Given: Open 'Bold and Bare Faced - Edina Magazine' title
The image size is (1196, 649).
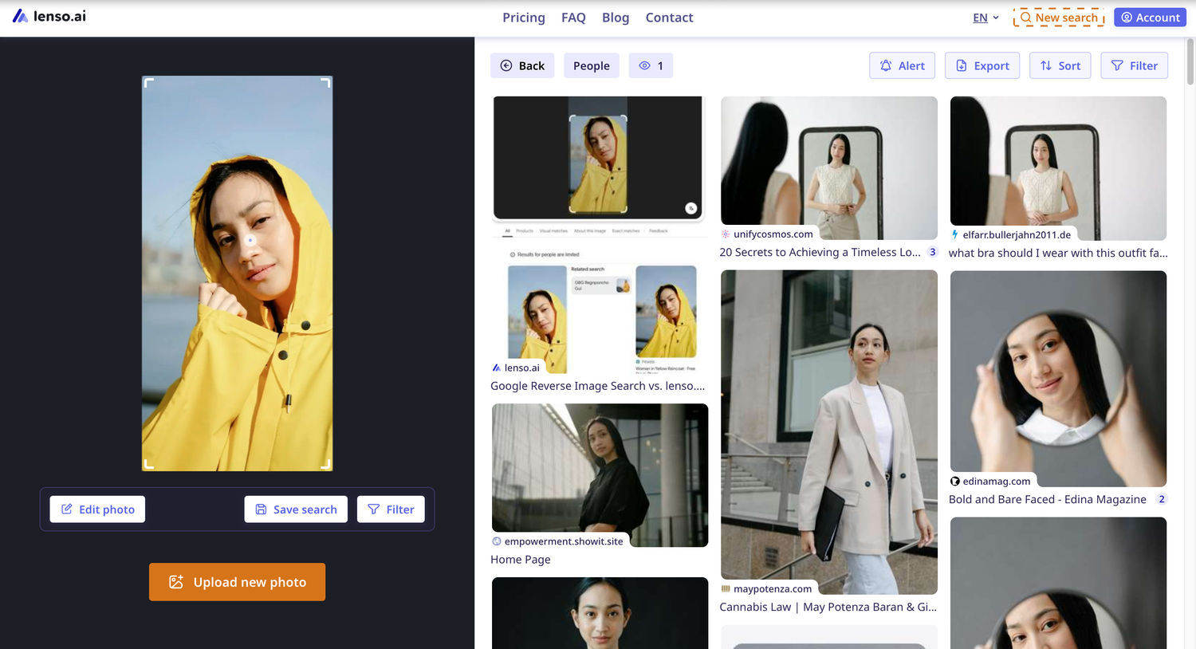Looking at the screenshot, I should coord(1048,499).
